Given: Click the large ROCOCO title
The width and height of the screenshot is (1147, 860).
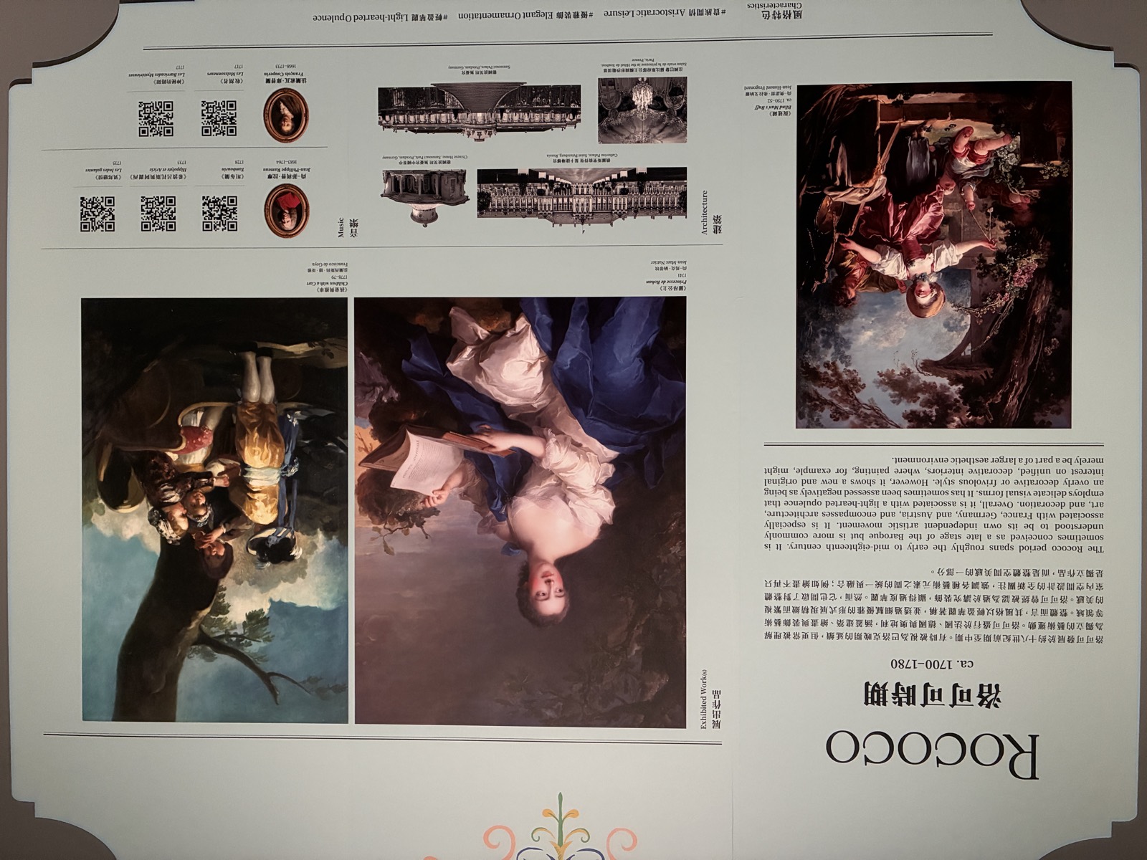Looking at the screenshot, I should [932, 755].
